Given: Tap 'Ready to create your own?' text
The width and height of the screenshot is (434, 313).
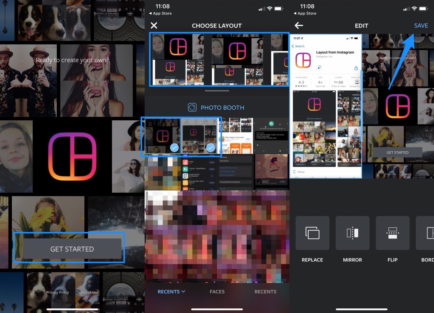Looking at the screenshot, I should [72, 60].
